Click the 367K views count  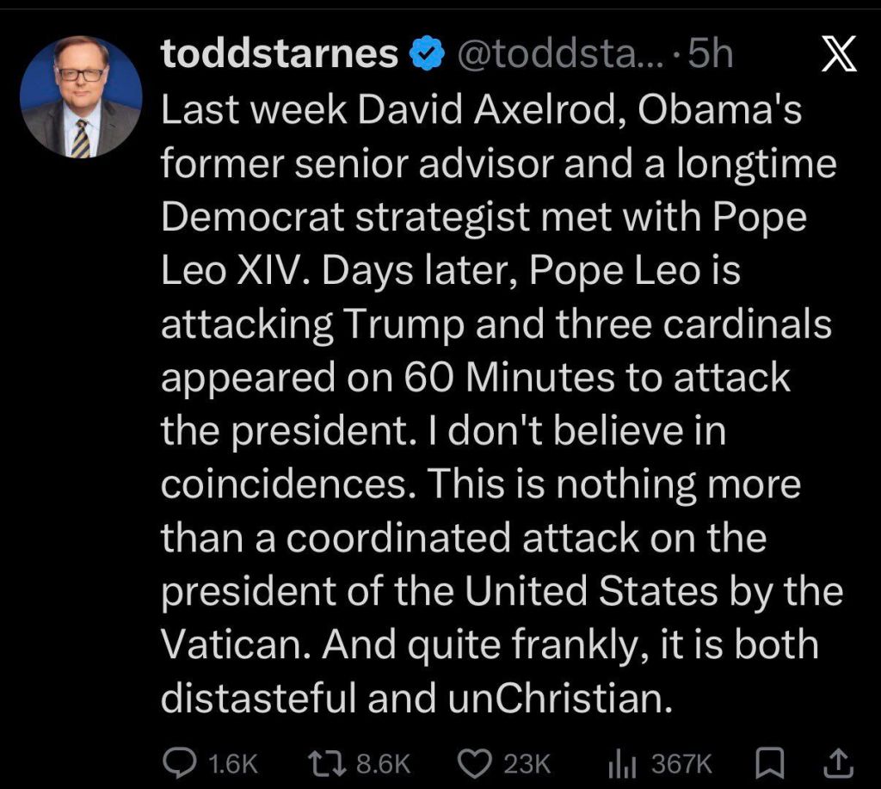coord(681,762)
